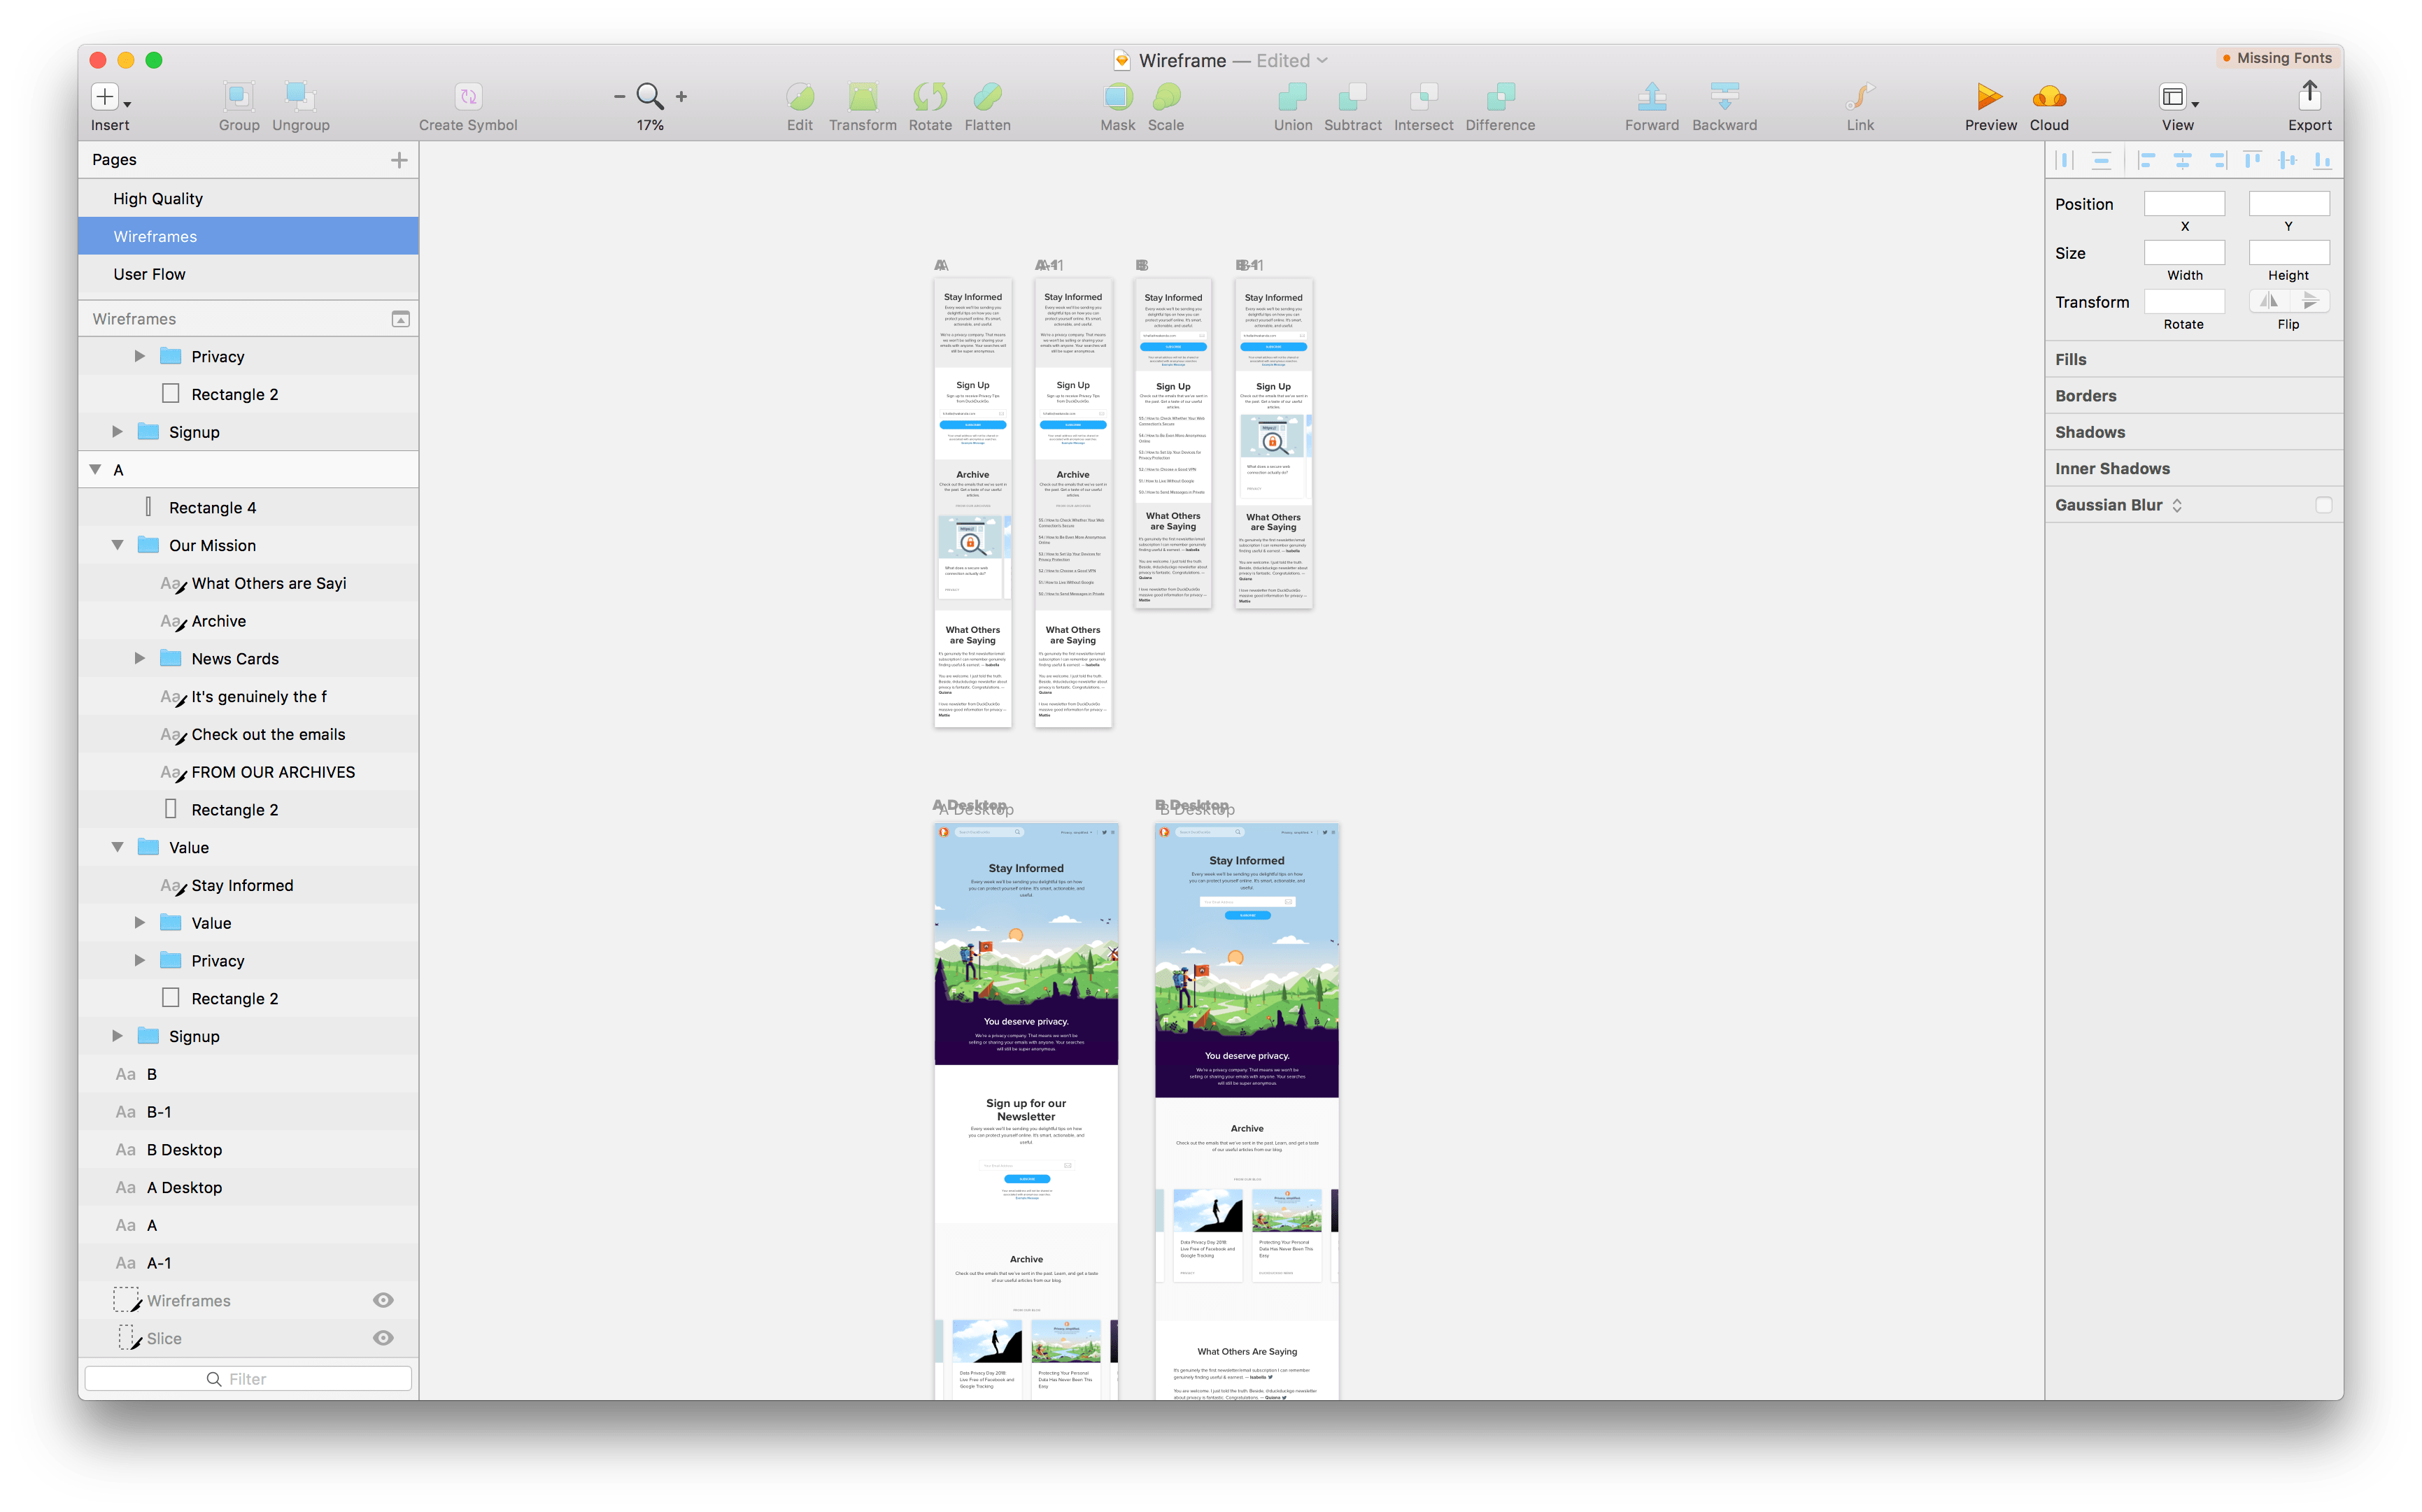Click the Union boolean operation icon

(x=1293, y=97)
